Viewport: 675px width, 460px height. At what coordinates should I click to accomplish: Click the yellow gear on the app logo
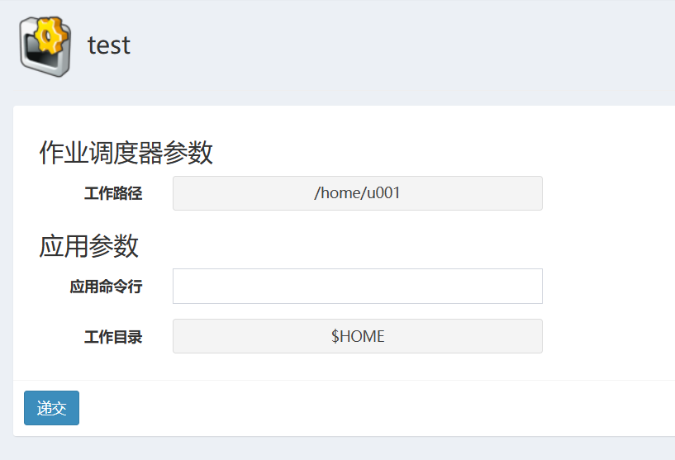pos(50,35)
